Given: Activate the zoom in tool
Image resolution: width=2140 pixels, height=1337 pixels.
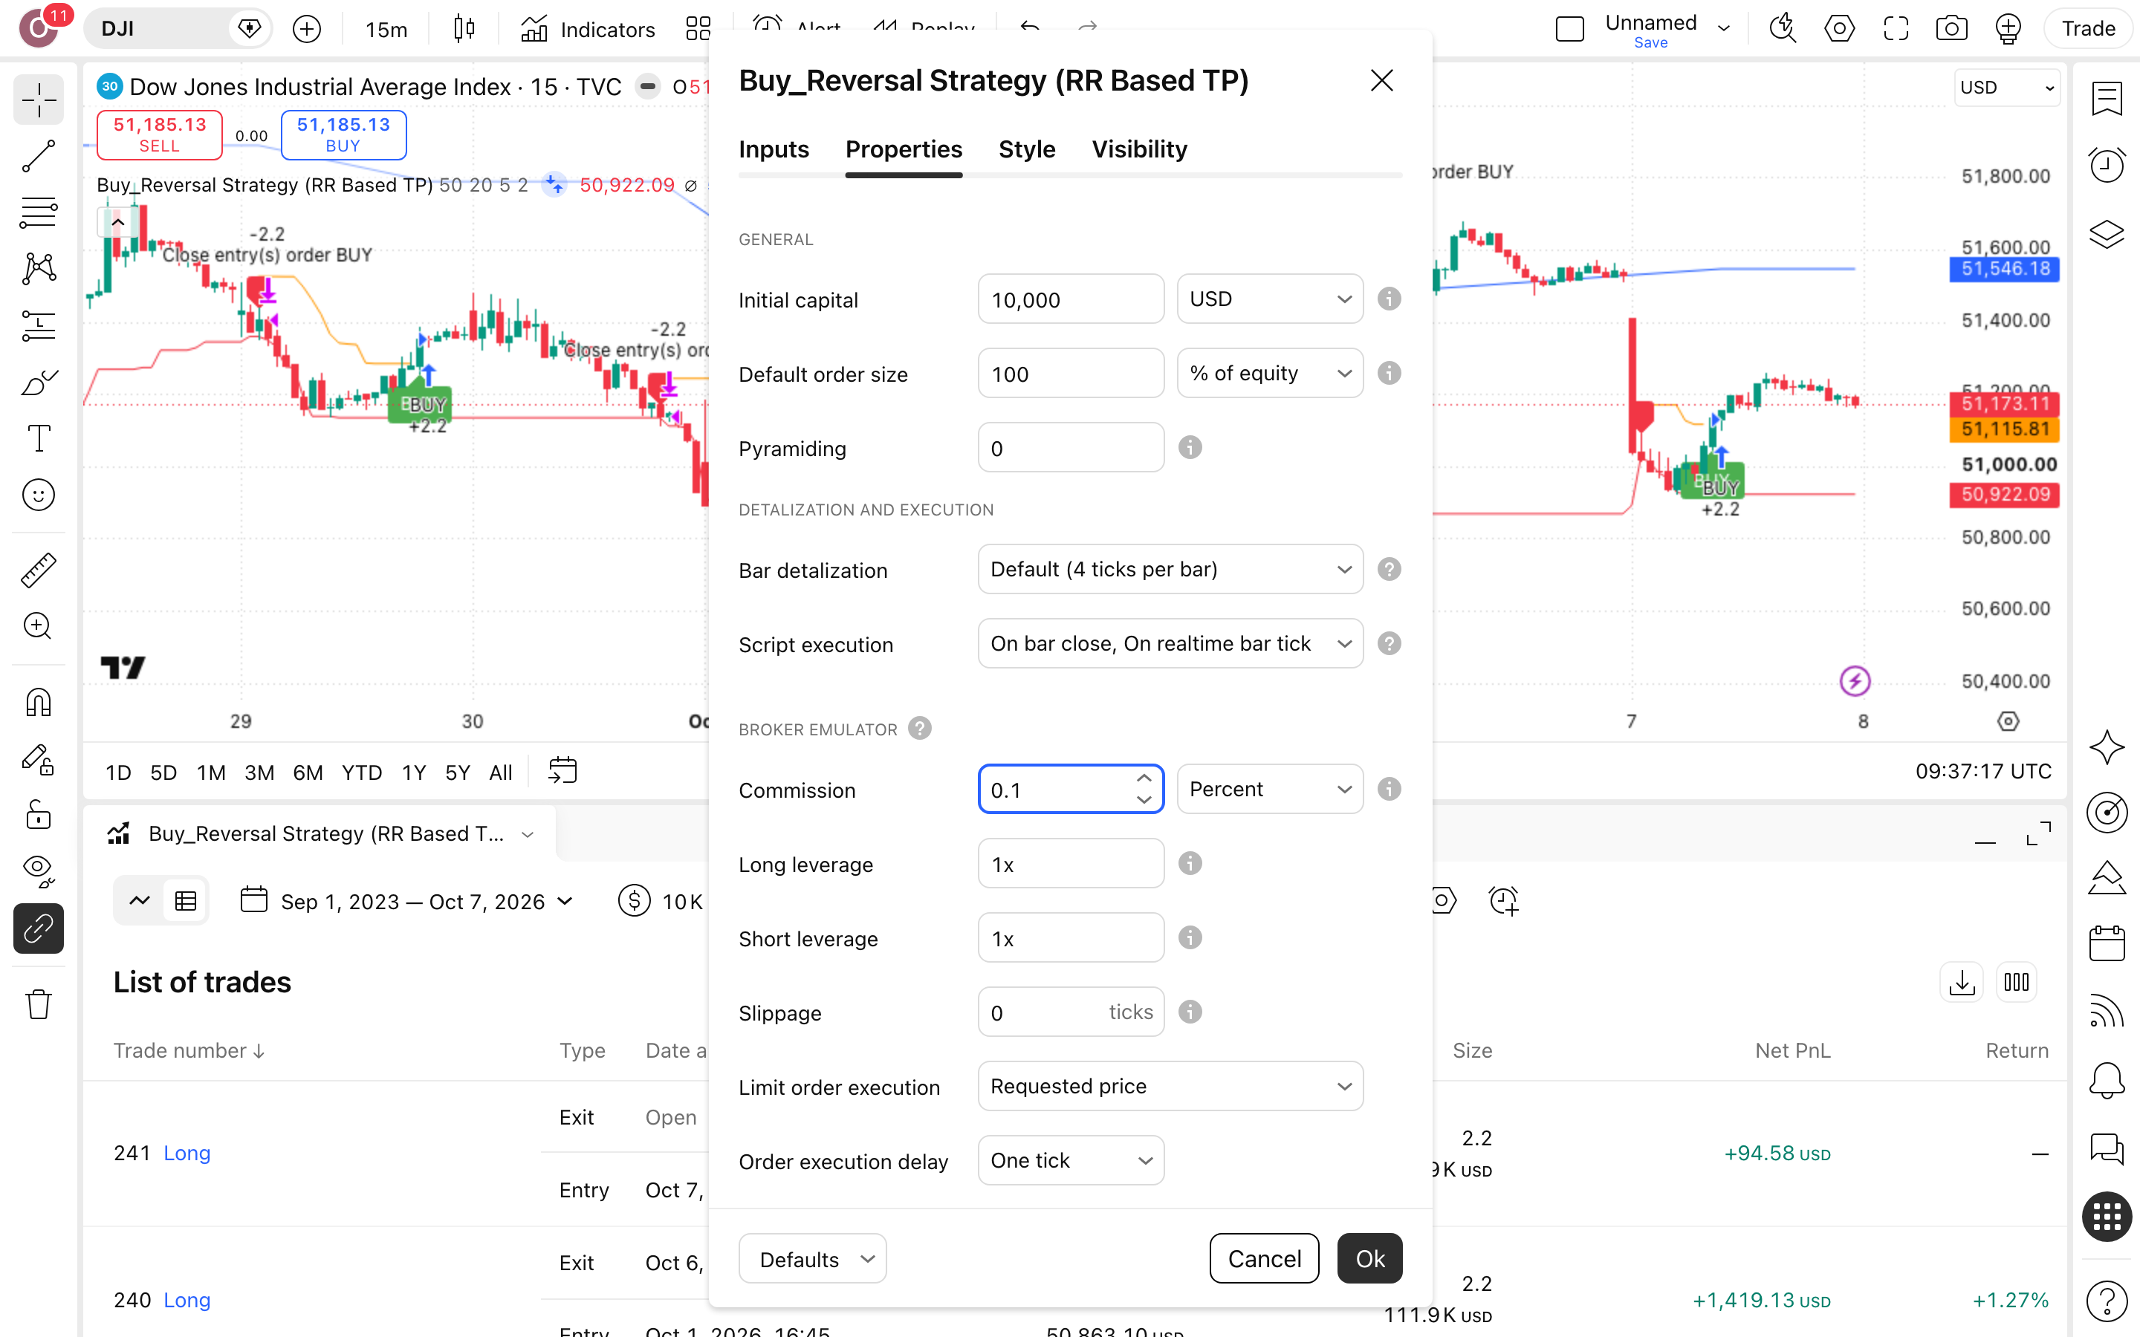Looking at the screenshot, I should click(38, 626).
